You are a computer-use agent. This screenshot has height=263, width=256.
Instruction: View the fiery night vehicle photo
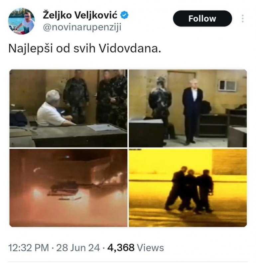(68, 188)
